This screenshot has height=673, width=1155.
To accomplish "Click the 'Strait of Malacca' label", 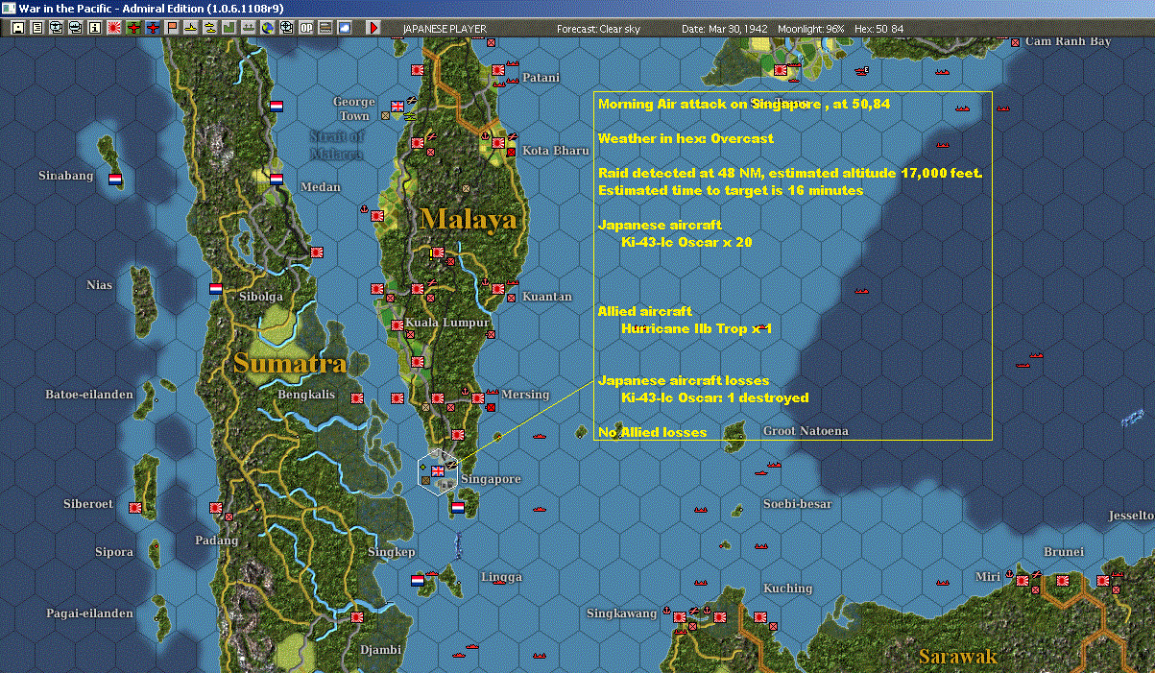I will pyautogui.click(x=337, y=145).
